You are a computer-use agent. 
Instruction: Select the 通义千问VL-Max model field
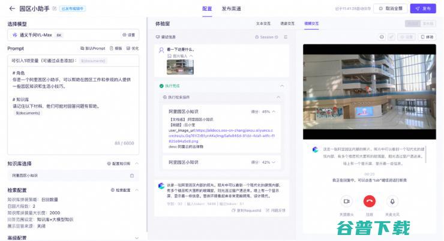pyautogui.click(x=73, y=35)
